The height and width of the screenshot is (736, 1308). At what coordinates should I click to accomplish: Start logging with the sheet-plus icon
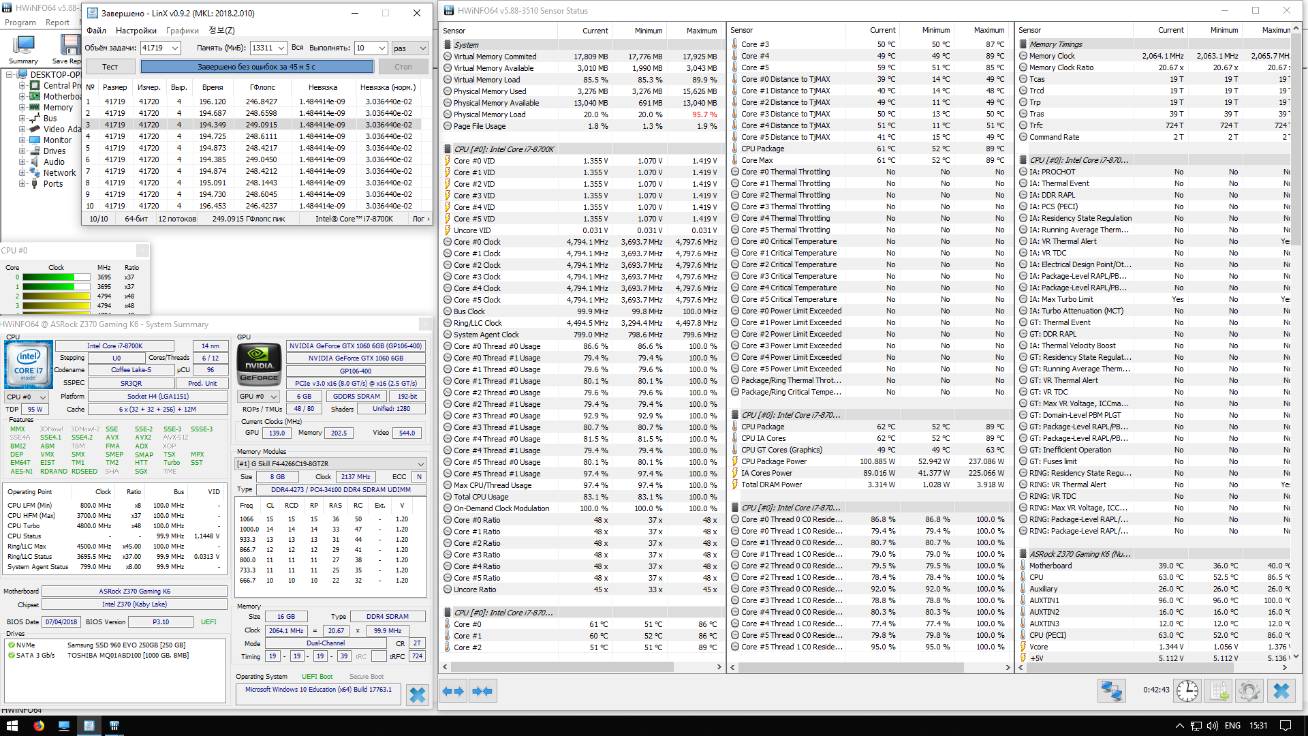(1219, 691)
